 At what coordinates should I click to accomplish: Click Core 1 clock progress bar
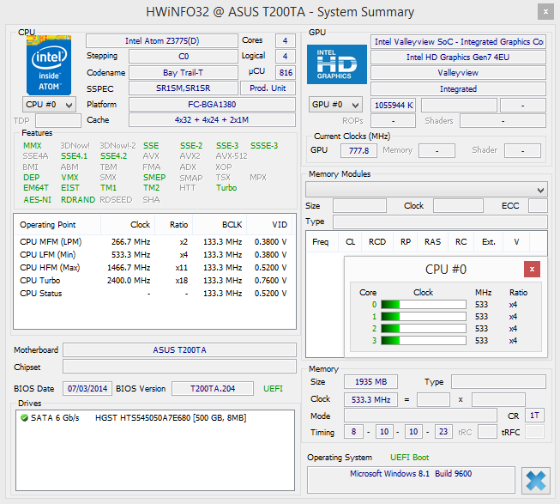coord(423,317)
